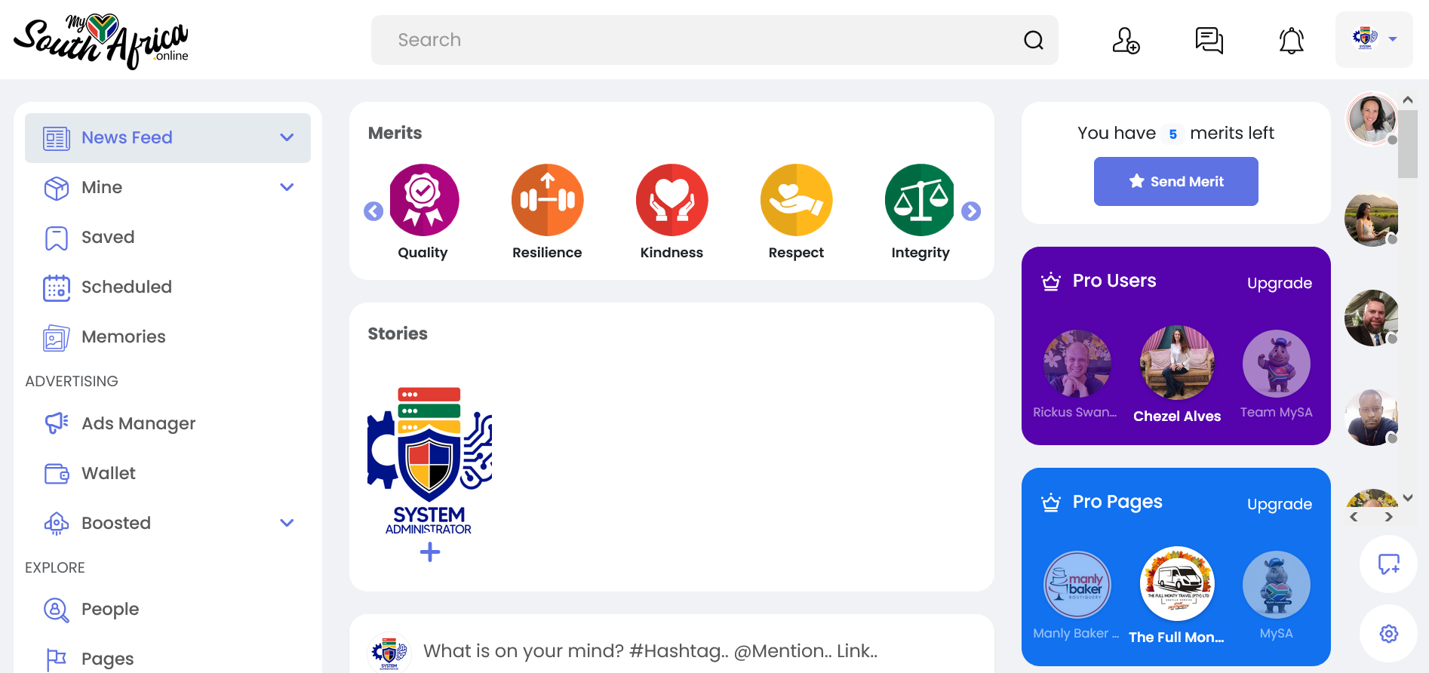This screenshot has width=1429, height=673.
Task: Add a new story plus icon
Action: [x=430, y=552]
